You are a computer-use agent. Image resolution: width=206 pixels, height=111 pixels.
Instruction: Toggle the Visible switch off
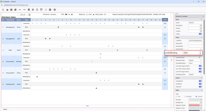(200, 34)
